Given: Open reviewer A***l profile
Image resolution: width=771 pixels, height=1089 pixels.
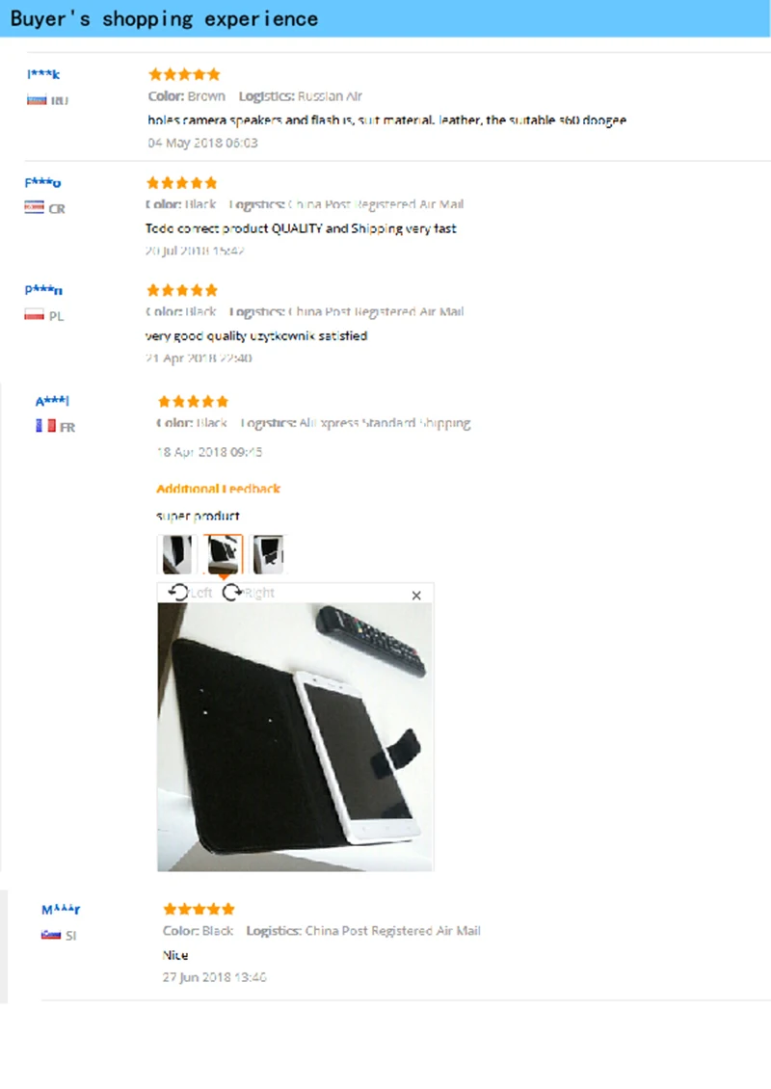Looking at the screenshot, I should (52, 401).
